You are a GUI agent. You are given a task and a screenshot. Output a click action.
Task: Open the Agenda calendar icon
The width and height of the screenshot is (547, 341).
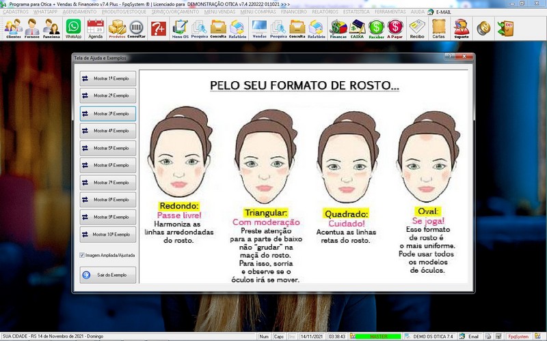95,29
